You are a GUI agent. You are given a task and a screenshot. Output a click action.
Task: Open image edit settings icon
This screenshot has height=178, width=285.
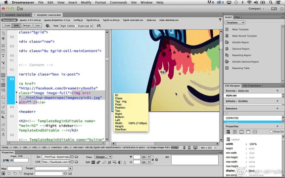point(98,162)
